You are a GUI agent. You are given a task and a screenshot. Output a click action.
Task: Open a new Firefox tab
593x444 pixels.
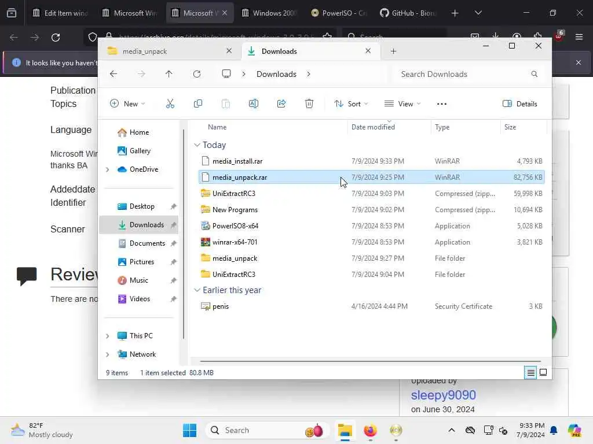pyautogui.click(x=455, y=13)
